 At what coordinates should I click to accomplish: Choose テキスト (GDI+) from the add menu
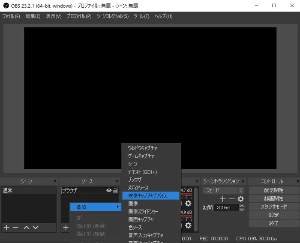point(151,172)
